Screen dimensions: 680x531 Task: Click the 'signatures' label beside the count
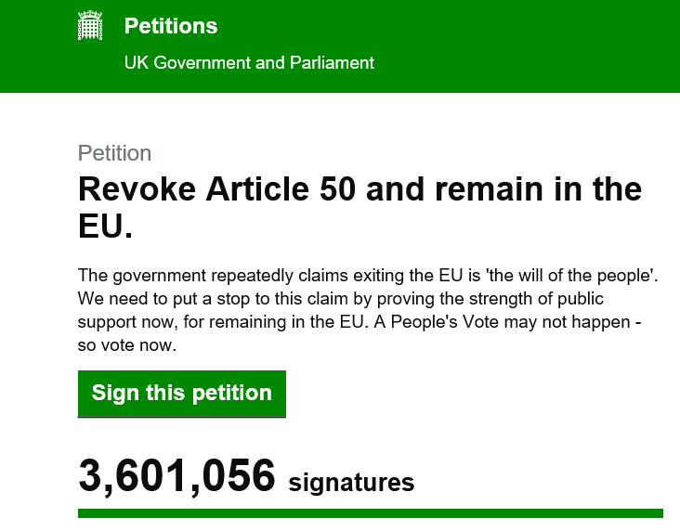click(351, 483)
